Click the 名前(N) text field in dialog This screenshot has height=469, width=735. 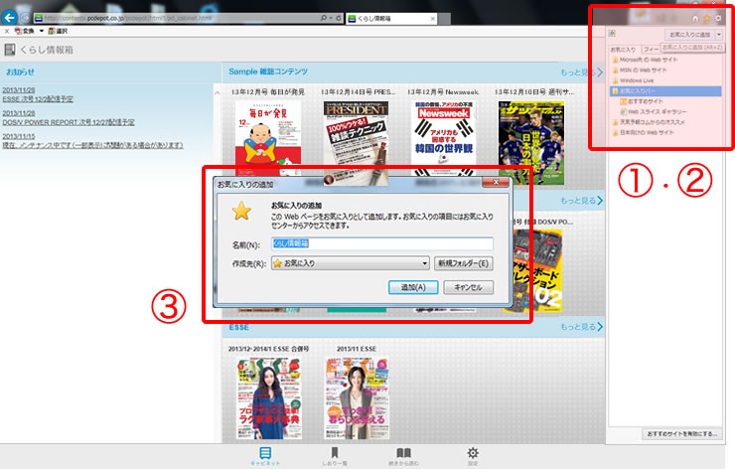coord(382,243)
